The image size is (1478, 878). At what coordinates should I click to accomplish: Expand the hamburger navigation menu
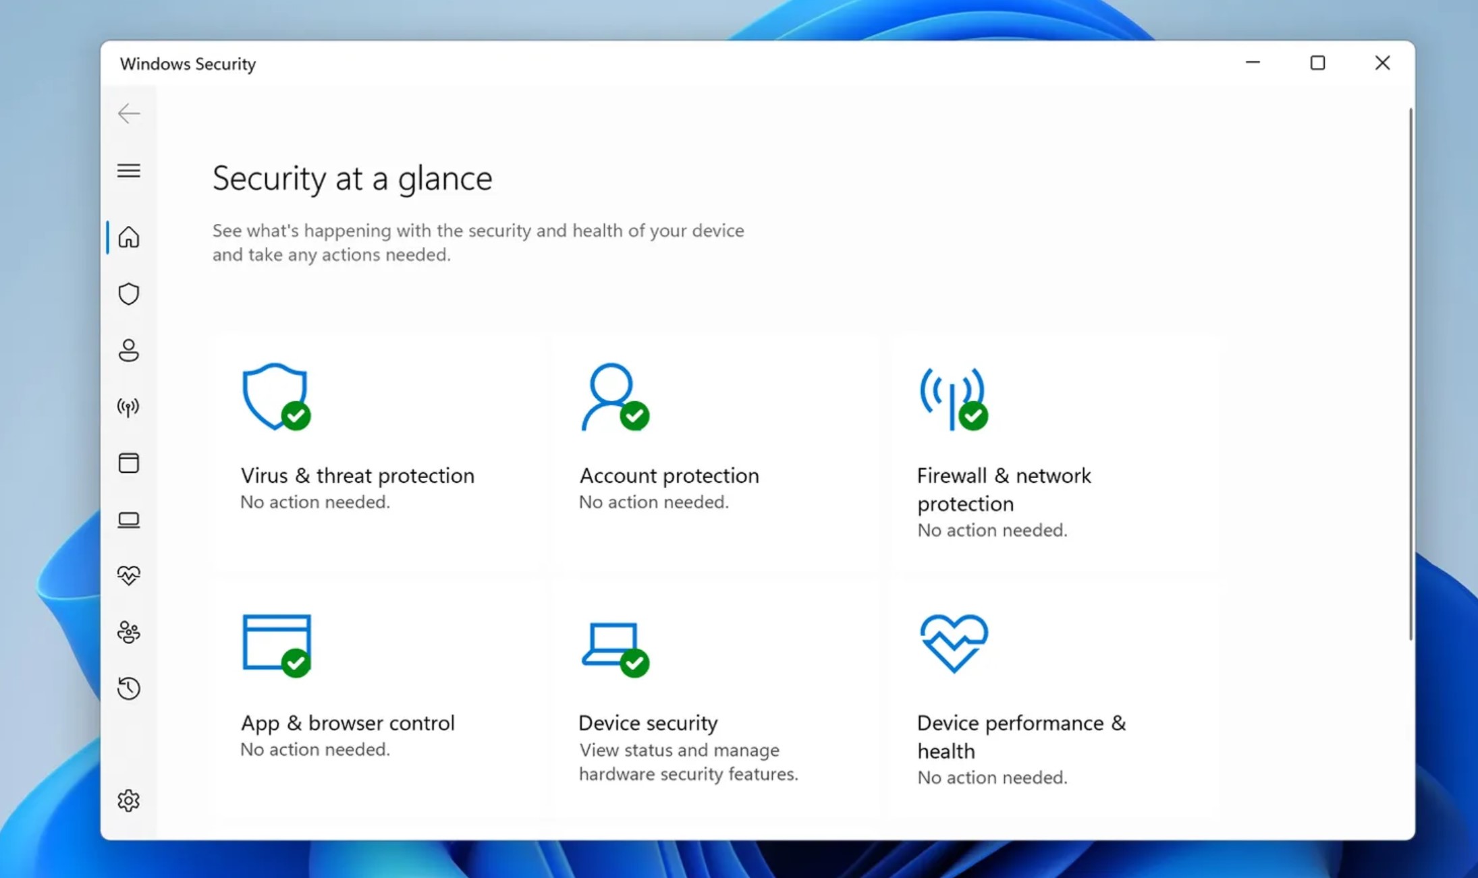pyautogui.click(x=128, y=171)
